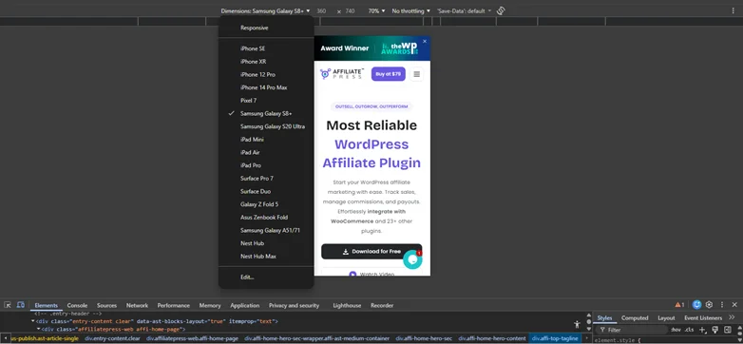Click the orange warning issues counter
Screen dimensions: 743x344
pyautogui.click(x=679, y=305)
